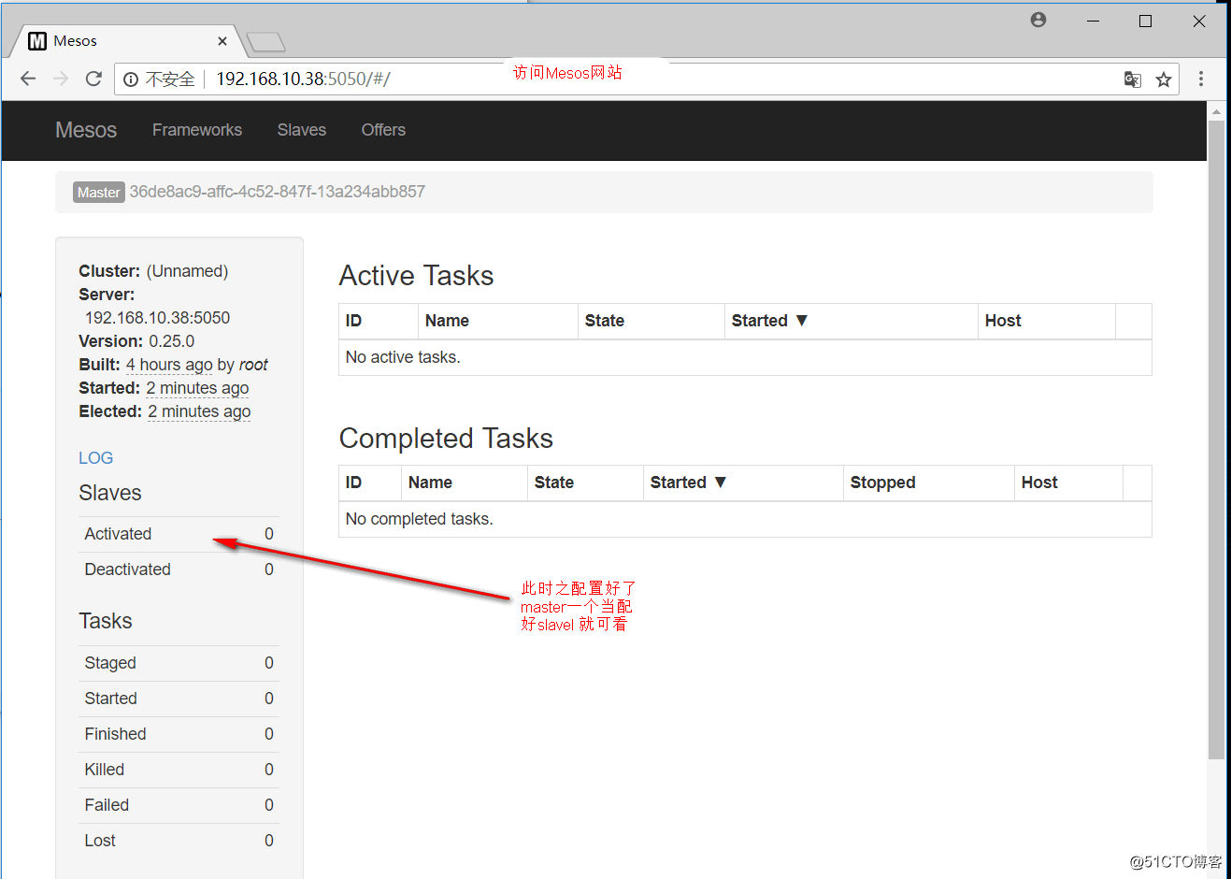The height and width of the screenshot is (879, 1231).
Task: Sort Completed Tasks by Started column
Action: 743,483
